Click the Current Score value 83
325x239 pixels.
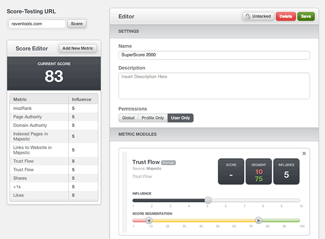point(54,76)
